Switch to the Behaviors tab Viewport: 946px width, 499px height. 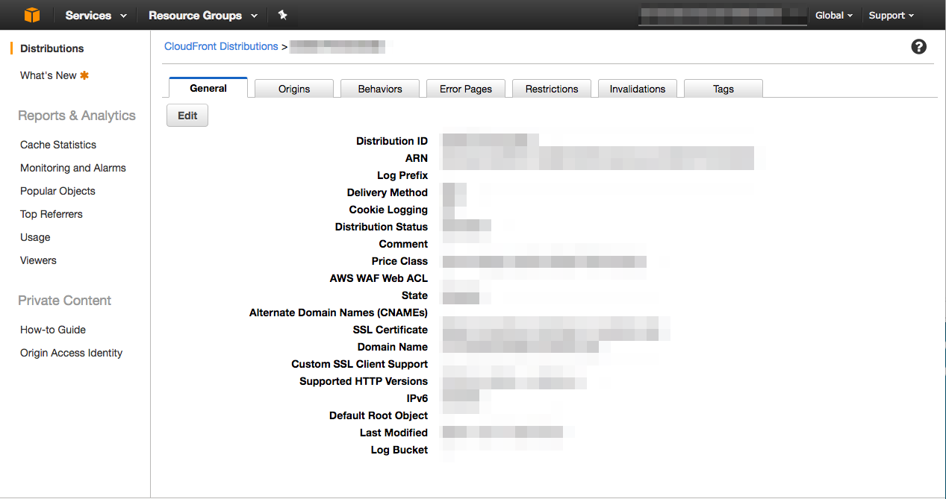tap(380, 89)
